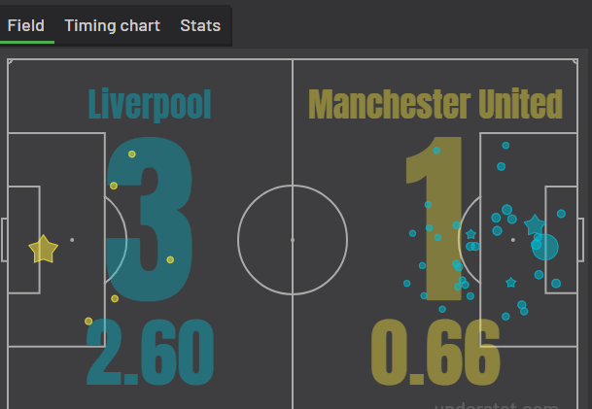Click the small cyan star on the penalty arc
The image size is (592, 409).
(x=470, y=234)
